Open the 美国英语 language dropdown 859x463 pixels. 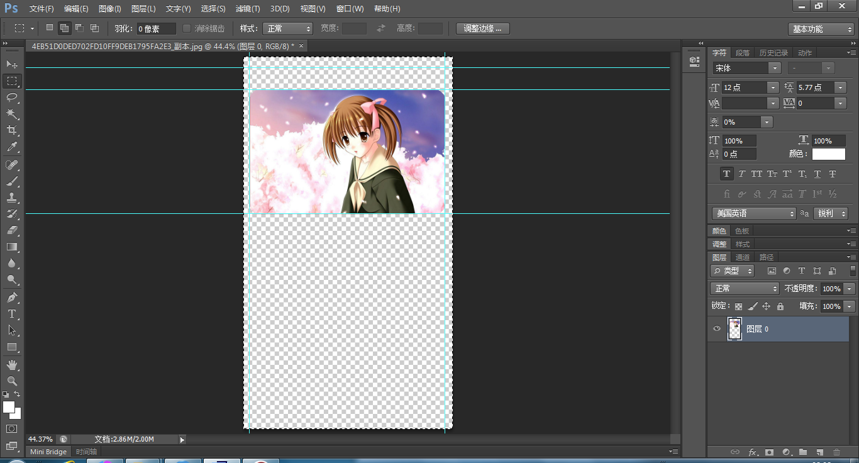pos(754,213)
